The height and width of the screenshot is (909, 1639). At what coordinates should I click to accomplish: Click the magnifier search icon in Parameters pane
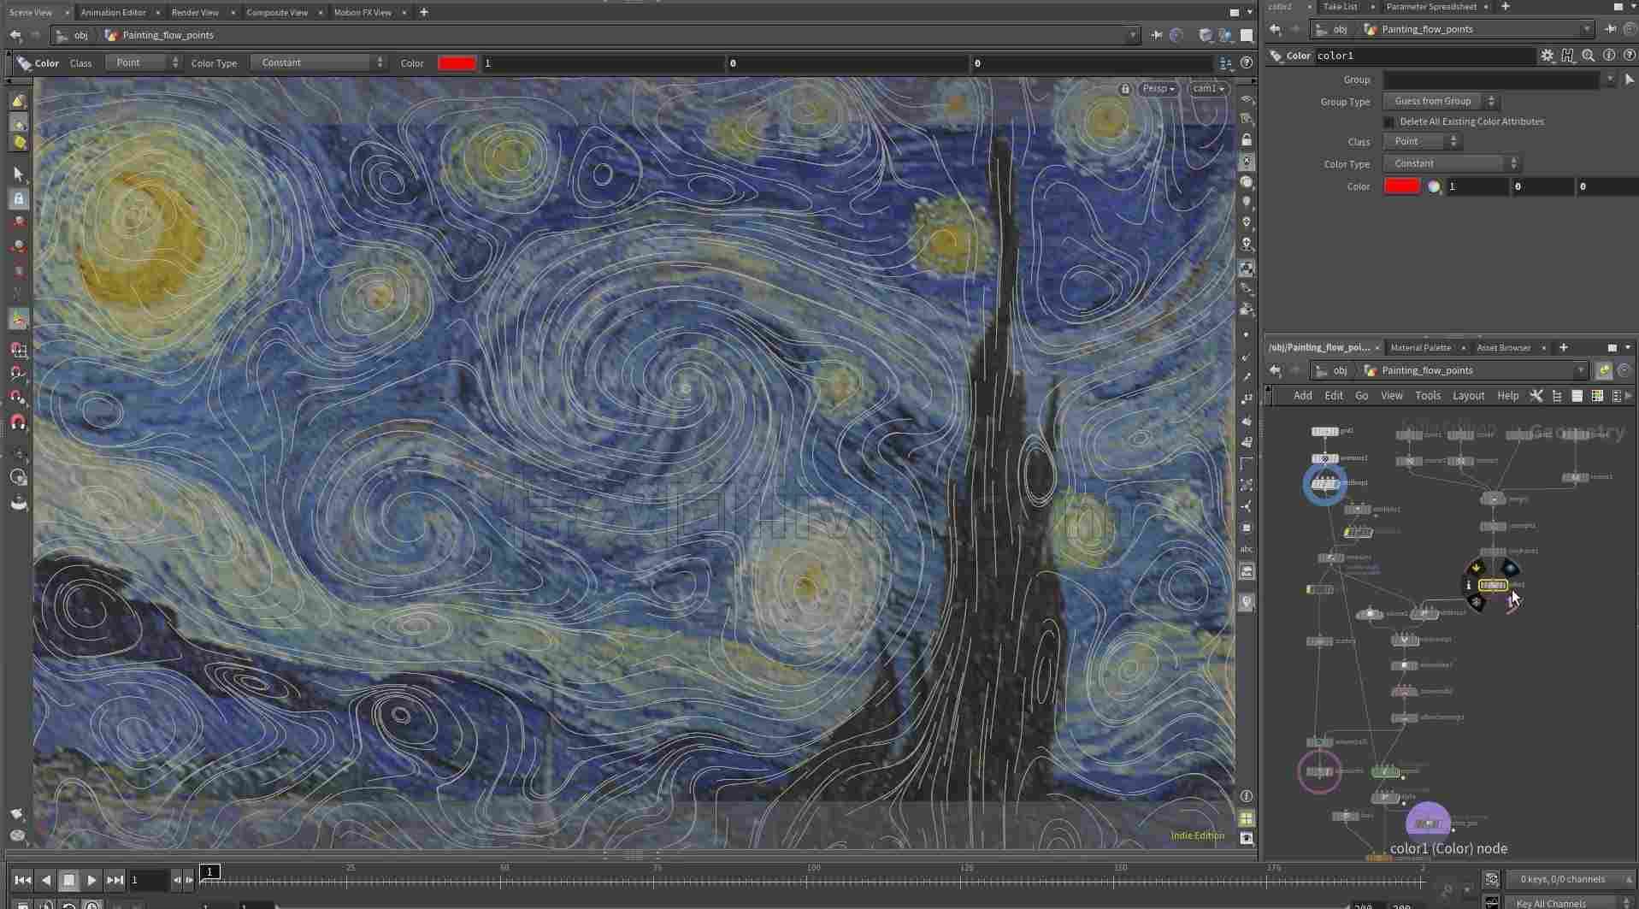[x=1588, y=56]
